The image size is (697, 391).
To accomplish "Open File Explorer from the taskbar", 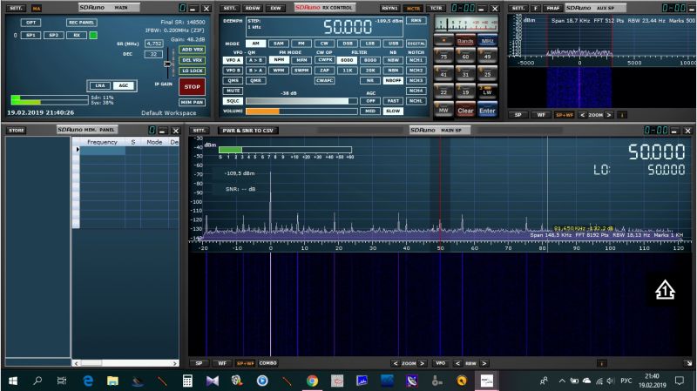I will tap(112, 381).
